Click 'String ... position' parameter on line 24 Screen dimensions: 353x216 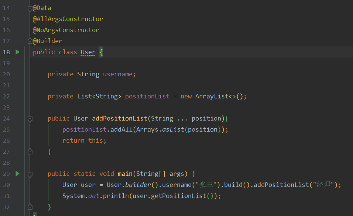(186, 118)
